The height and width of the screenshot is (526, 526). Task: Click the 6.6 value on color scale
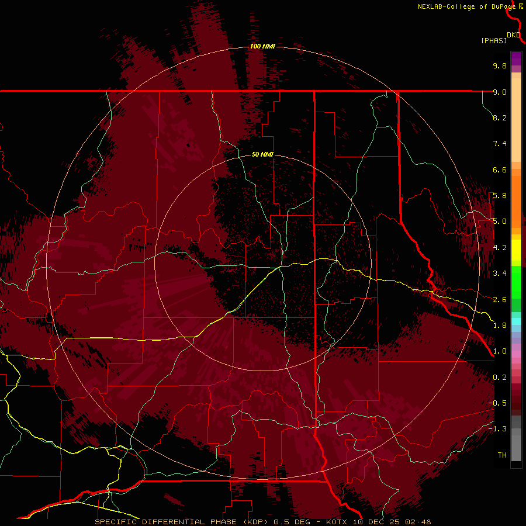[x=500, y=169]
